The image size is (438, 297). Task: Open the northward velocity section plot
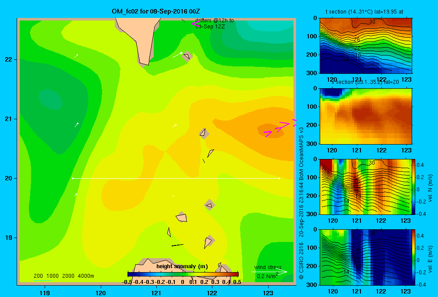[x=366, y=186]
